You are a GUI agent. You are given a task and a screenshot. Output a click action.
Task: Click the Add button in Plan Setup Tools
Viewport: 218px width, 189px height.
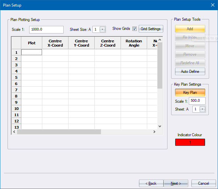coord(190,29)
